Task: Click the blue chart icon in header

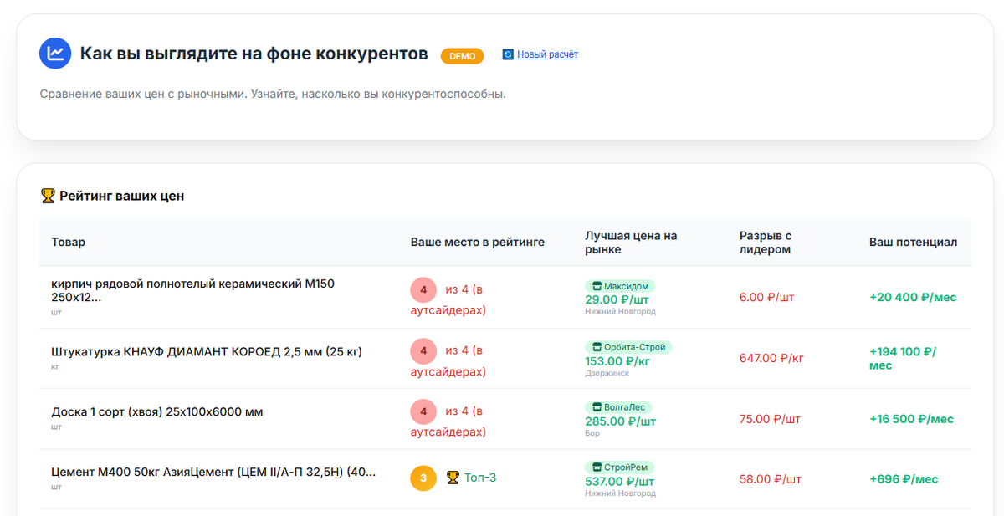Action: click(x=56, y=54)
